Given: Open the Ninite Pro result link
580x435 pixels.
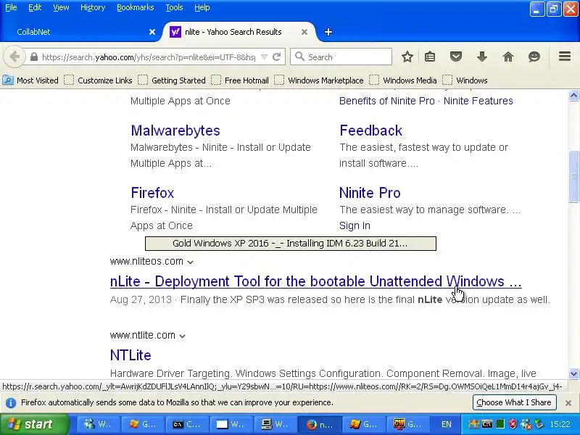Looking at the screenshot, I should (x=370, y=193).
